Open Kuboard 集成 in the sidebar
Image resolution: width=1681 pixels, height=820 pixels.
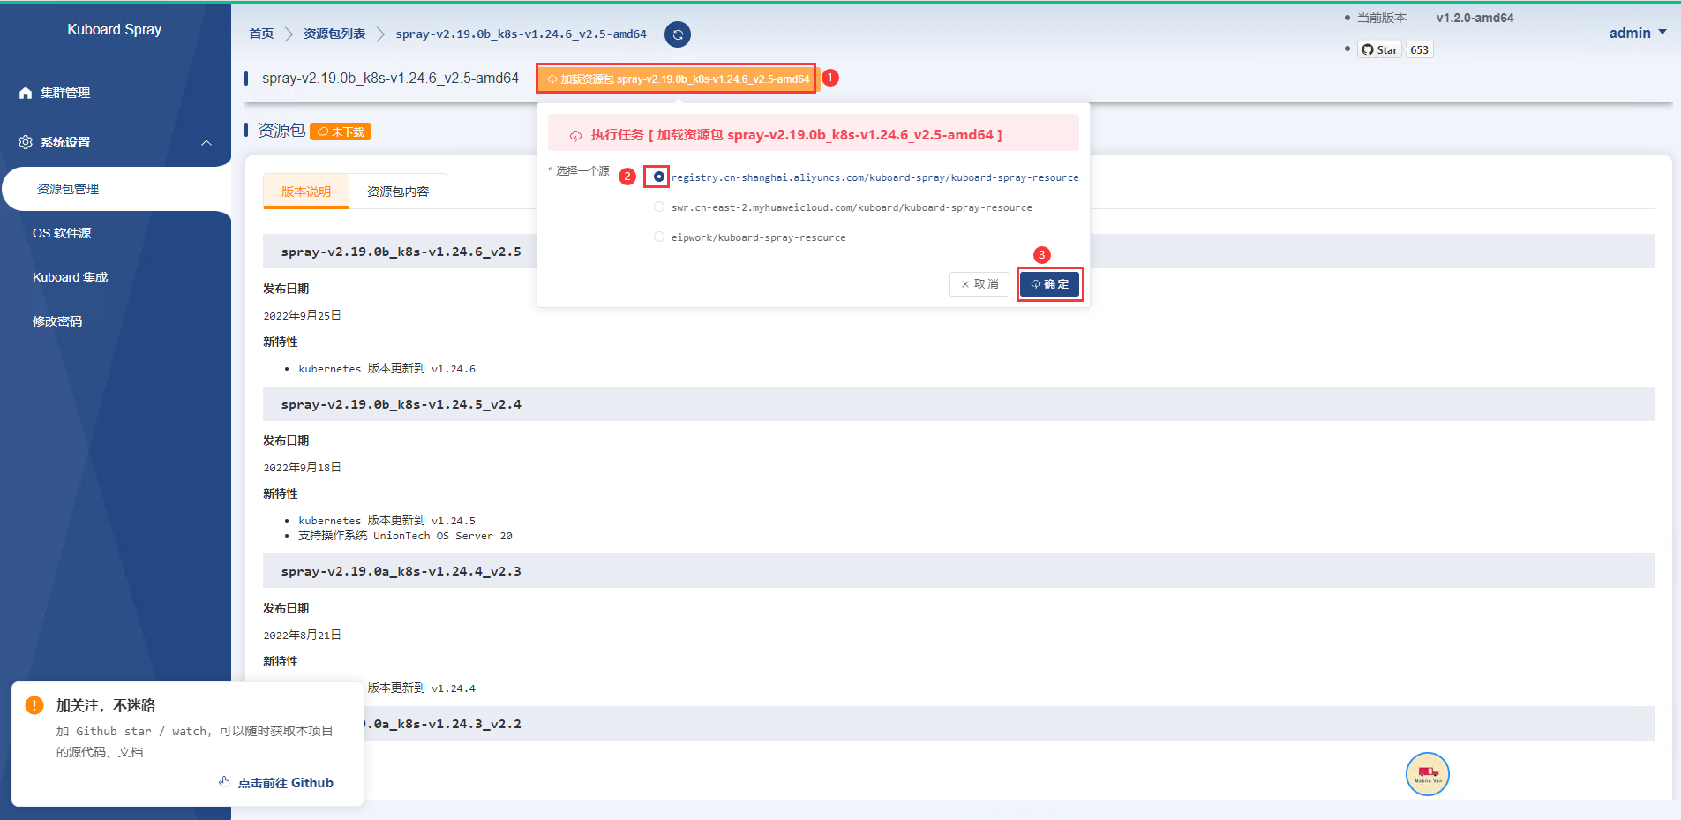pos(116,277)
